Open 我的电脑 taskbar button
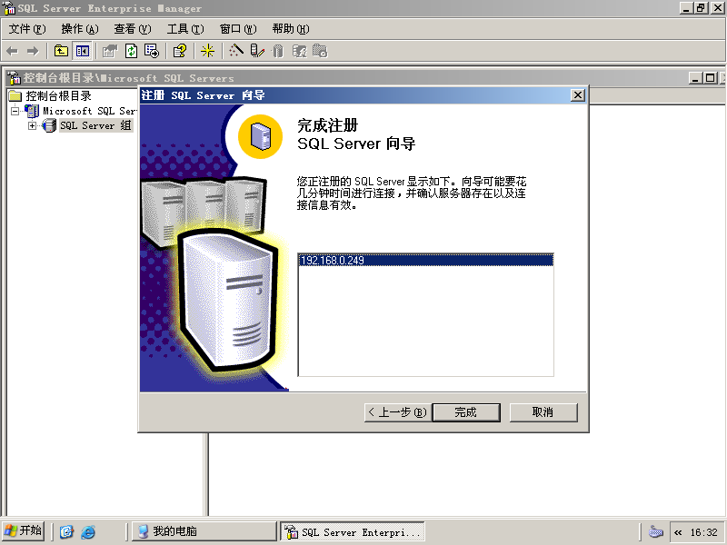727x545 pixels. point(204,531)
